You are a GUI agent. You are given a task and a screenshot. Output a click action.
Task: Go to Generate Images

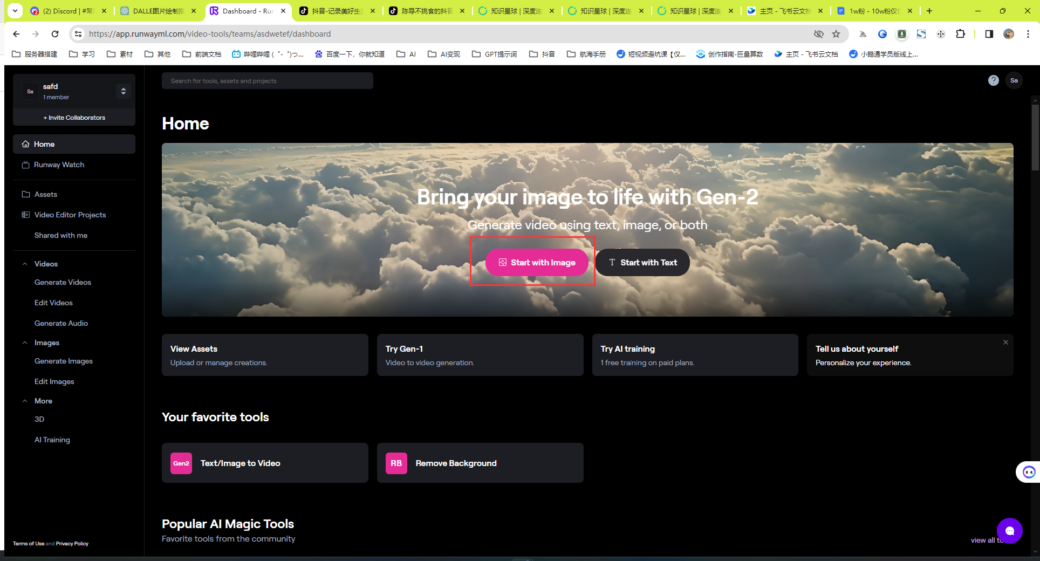tap(64, 361)
